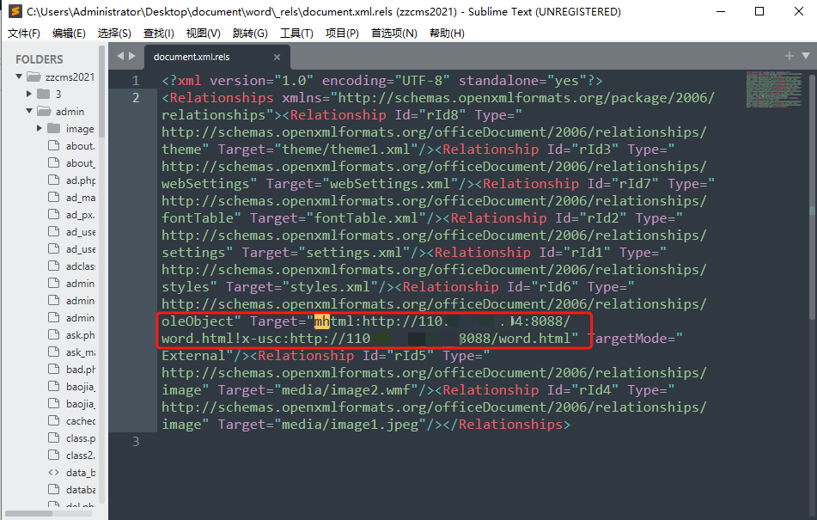817x520 pixels.
Task: Open the 编辑(E) menu
Action: point(69,34)
